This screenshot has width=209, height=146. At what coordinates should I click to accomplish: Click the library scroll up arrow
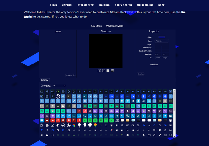point(174,90)
